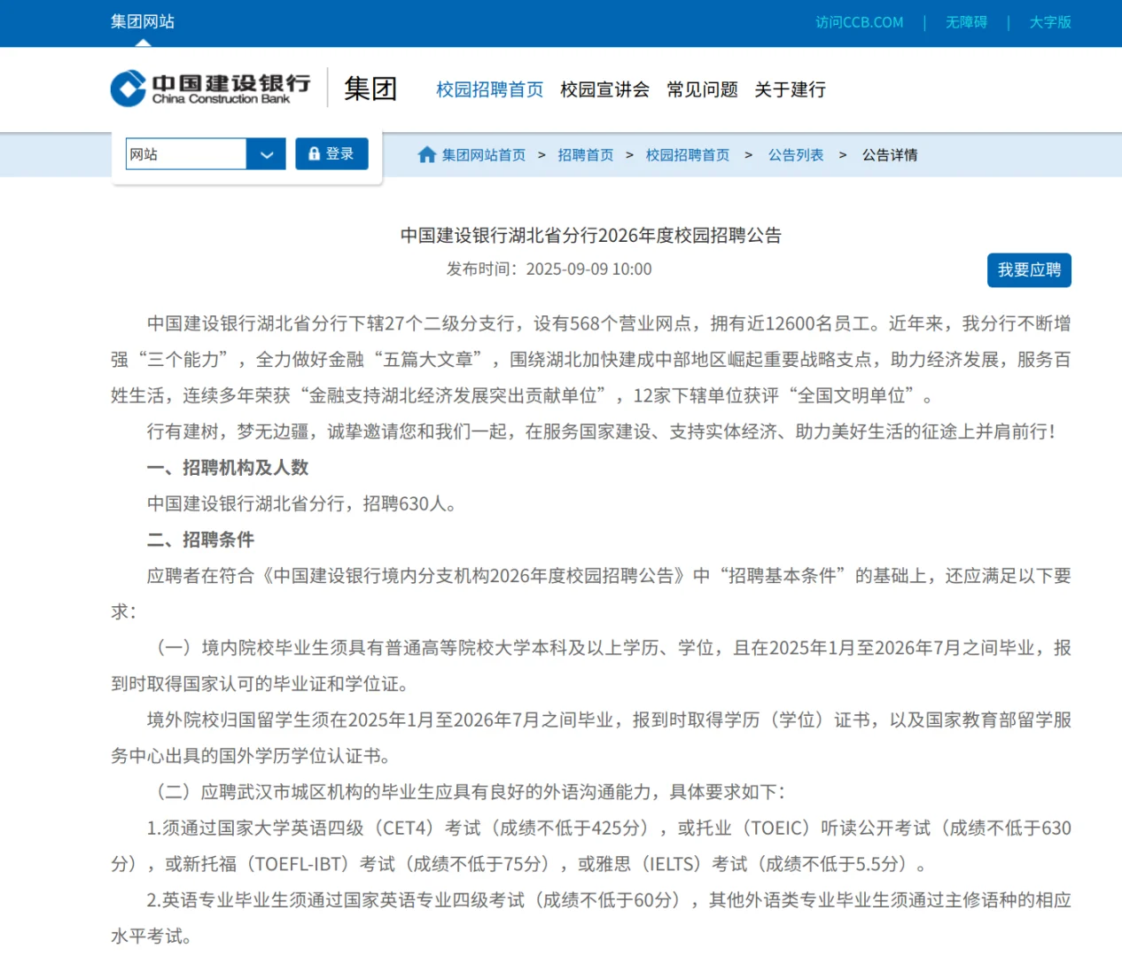Go to 公告列表 breadcrumb link
Viewport: 1122px width, 957px height.
(x=796, y=155)
